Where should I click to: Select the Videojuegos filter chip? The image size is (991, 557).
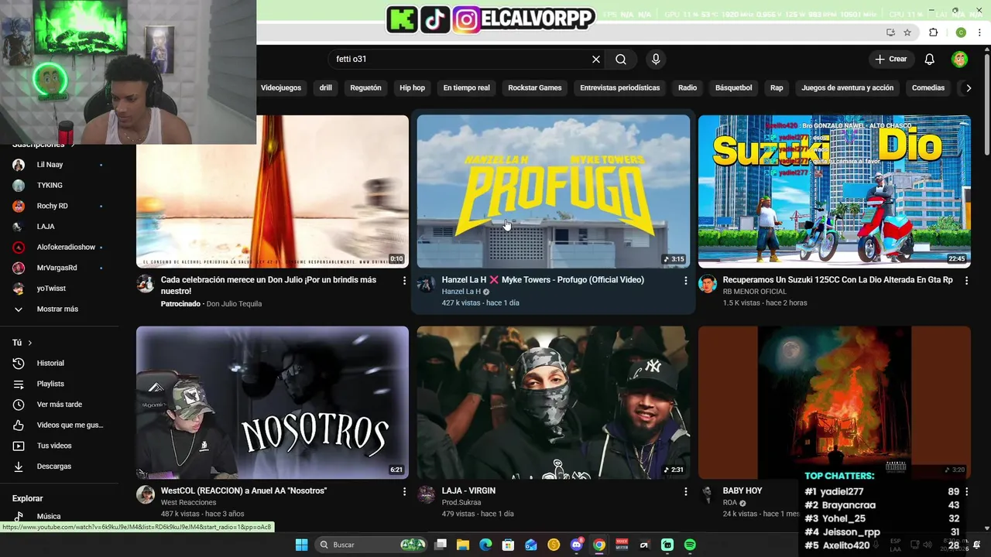[281, 88]
